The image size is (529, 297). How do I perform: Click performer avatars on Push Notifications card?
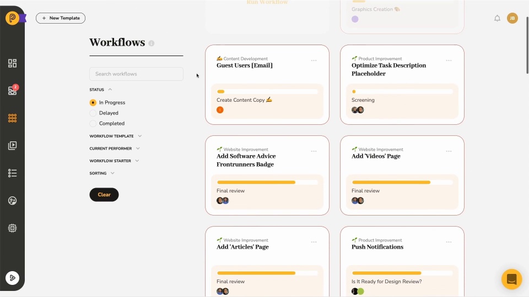tap(358, 291)
